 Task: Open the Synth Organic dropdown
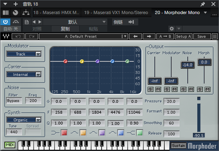[x=24, y=120]
